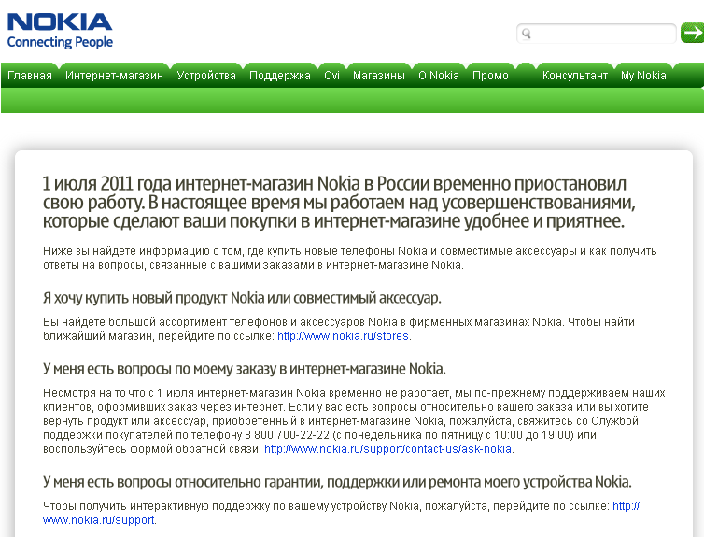Open the О Nokia menu tab
This screenshot has height=537, width=704.
439,76
